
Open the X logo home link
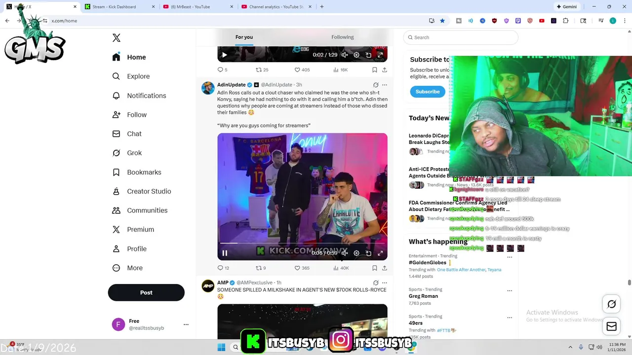[117, 38]
